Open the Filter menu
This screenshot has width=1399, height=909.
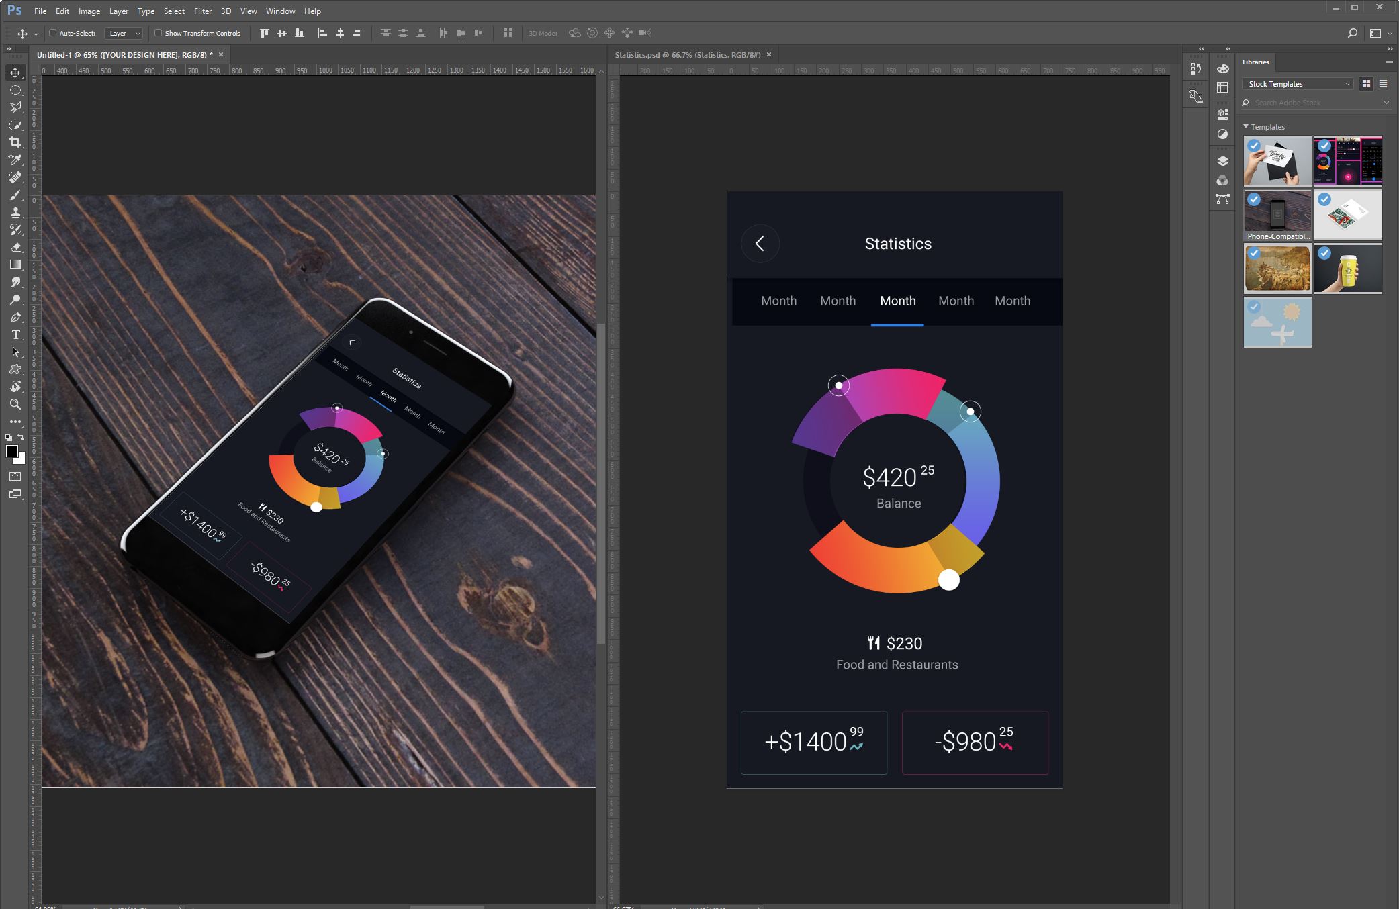[x=202, y=11]
